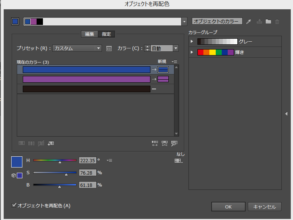Screen dimensions: 293x220
Task: Click the find-color magnifier icon
Action: (x=174, y=143)
